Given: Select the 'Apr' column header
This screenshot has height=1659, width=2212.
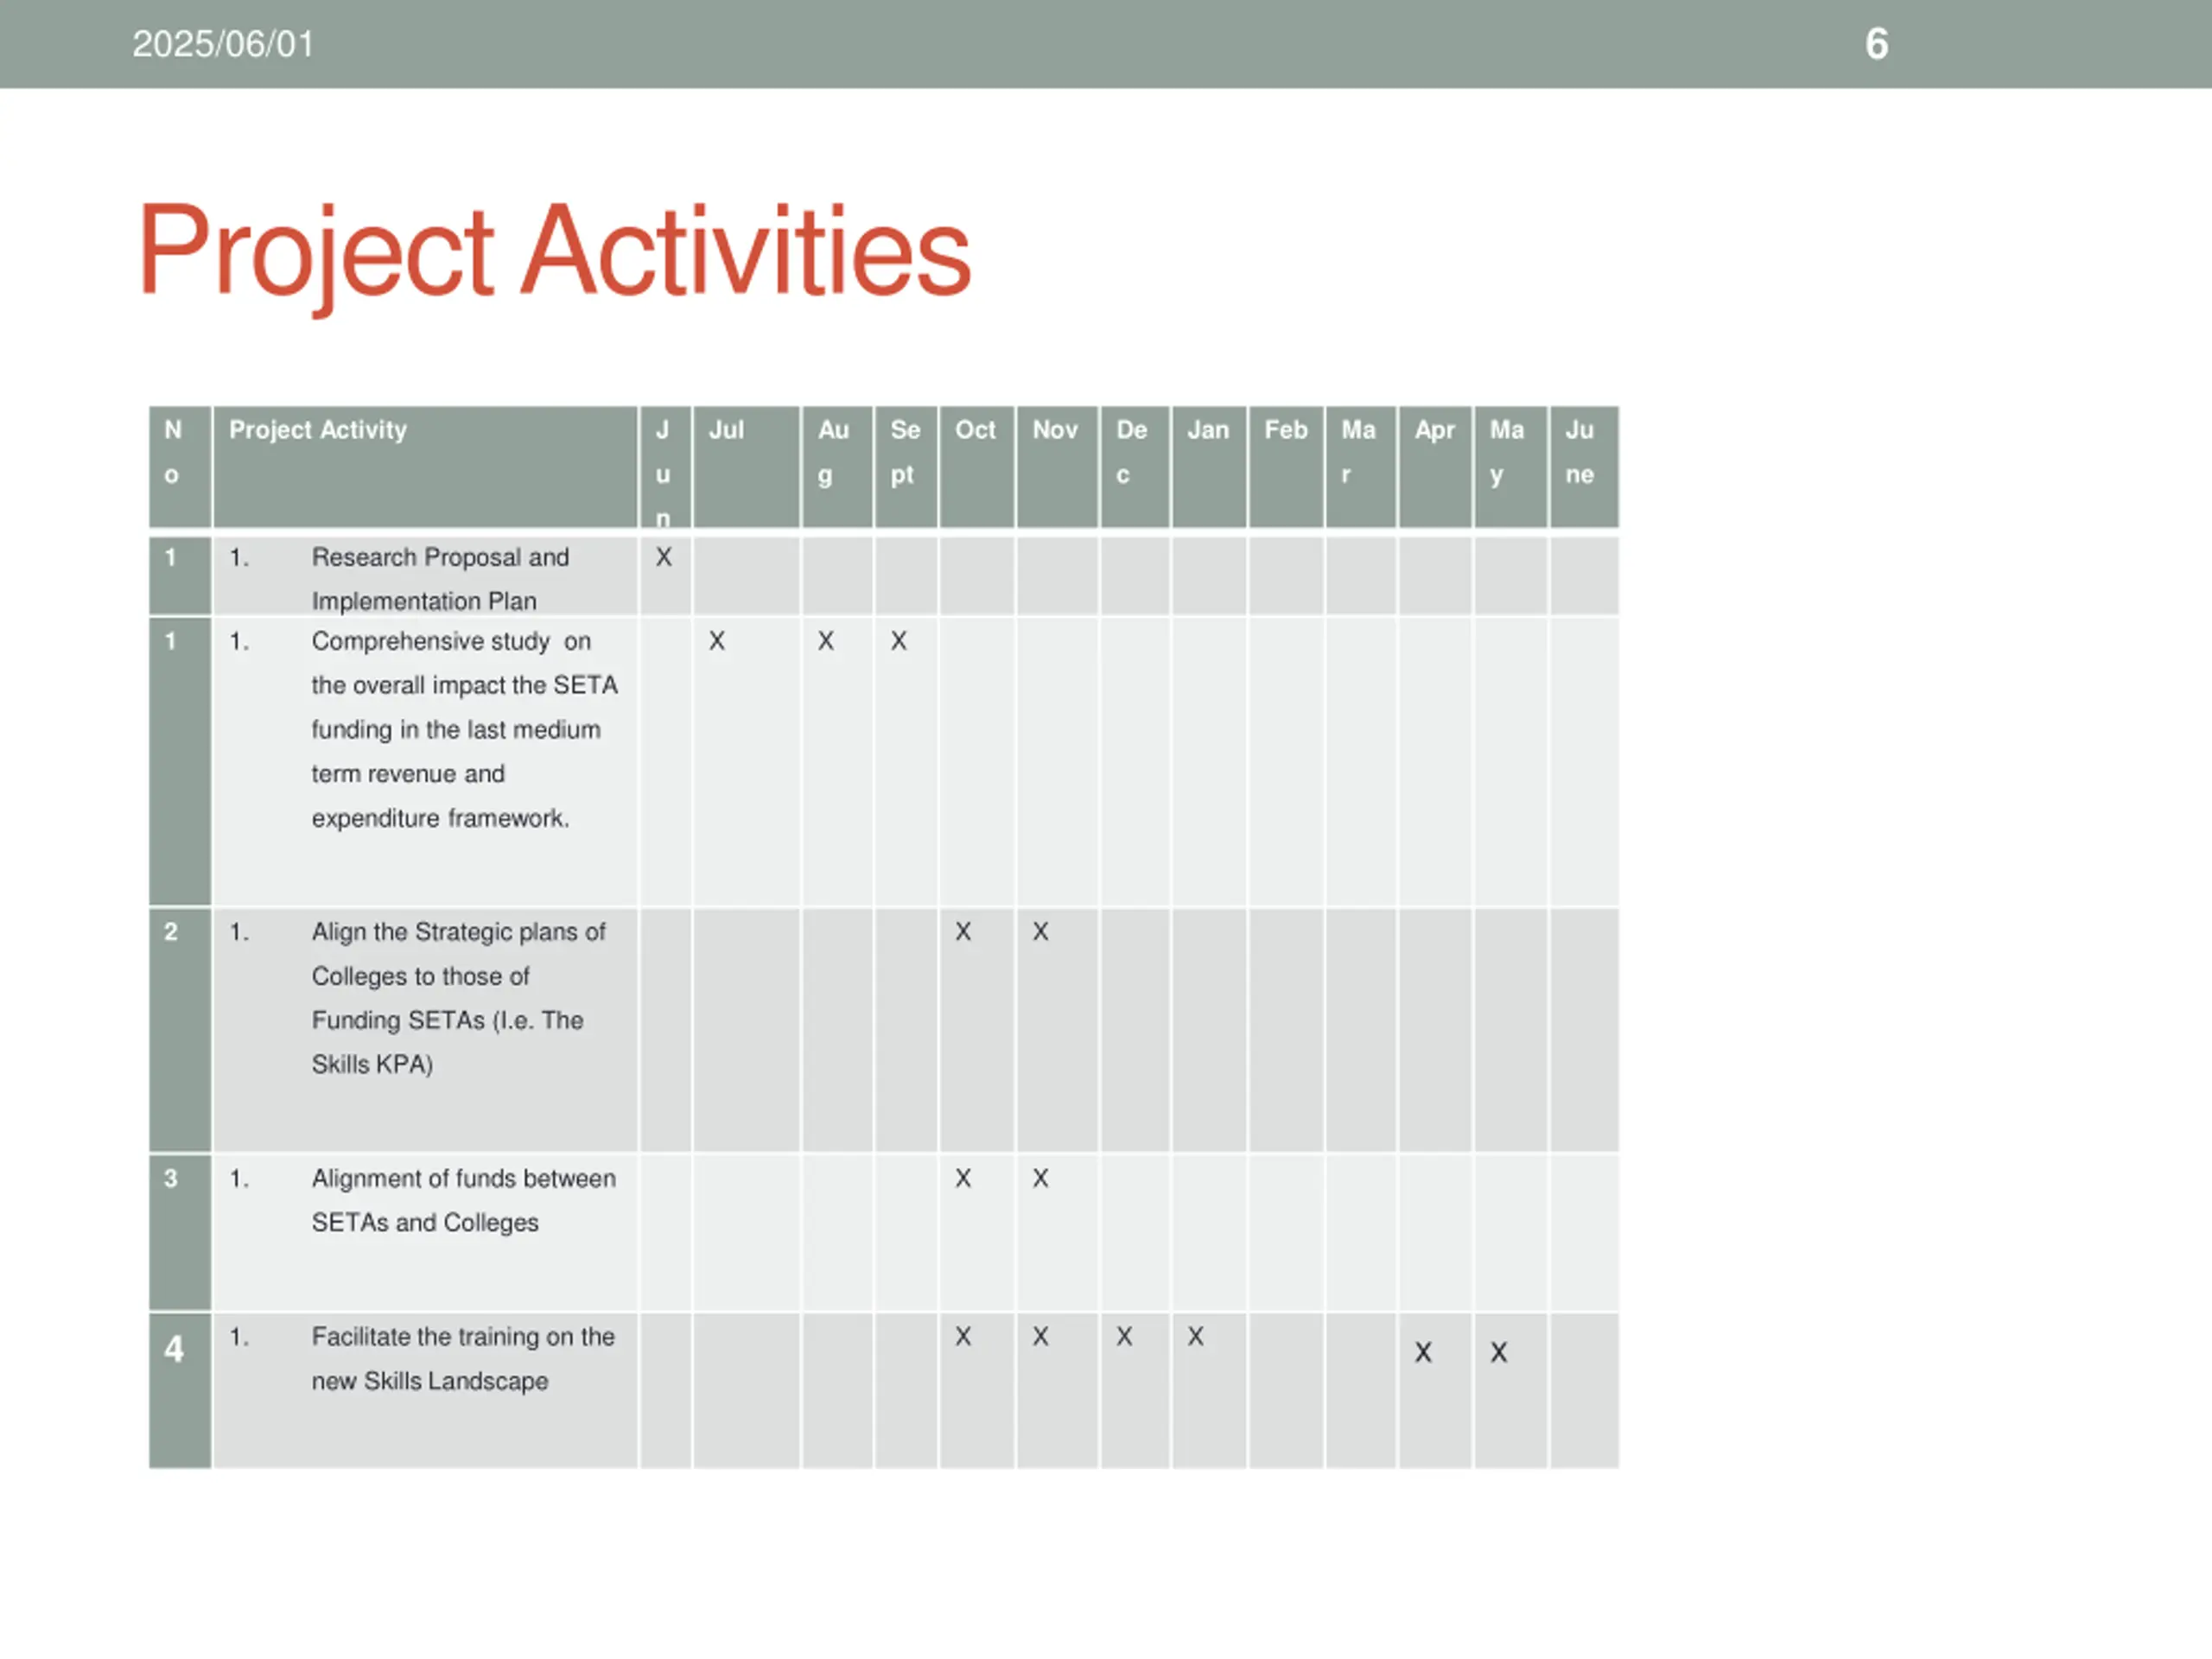Looking at the screenshot, I should pyautogui.click(x=1436, y=467).
